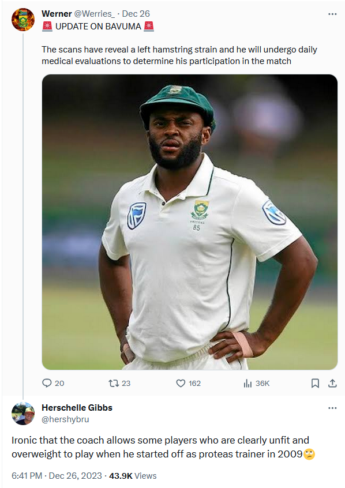Open Herschelle Gibbs' profile avatar
The width and height of the screenshot is (345, 488).
[x=23, y=413]
